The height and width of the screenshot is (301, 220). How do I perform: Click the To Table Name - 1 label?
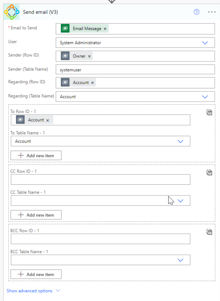28,133
